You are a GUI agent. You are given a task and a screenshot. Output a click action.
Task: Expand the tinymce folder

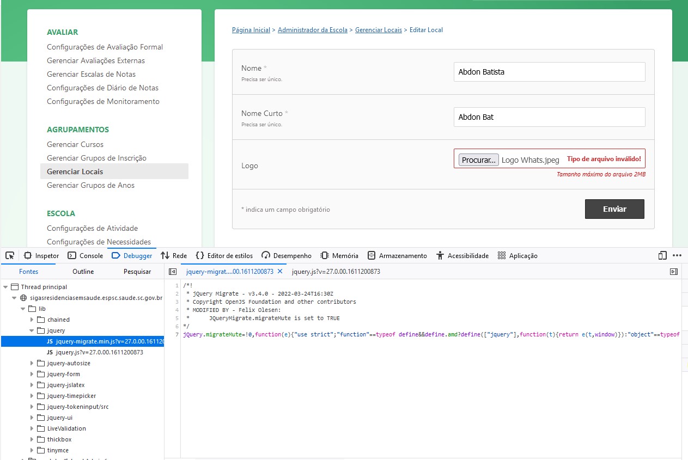[x=32, y=450]
